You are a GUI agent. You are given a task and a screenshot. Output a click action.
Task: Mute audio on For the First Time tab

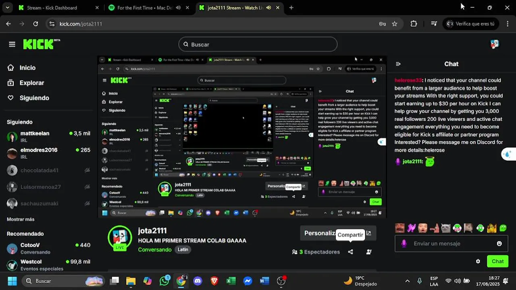point(178,8)
